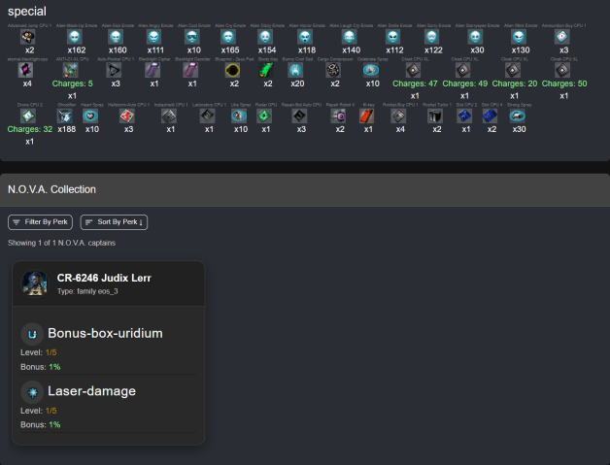Click the blue Slot CPU 2 icon
This screenshot has width=610, height=465.
(465, 116)
